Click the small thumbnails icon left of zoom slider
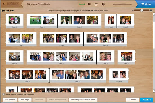This screenshot has width=155, height=103. [x=133, y=10]
